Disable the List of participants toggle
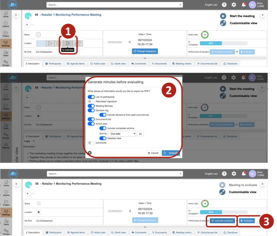277x236 pixels. point(91,97)
